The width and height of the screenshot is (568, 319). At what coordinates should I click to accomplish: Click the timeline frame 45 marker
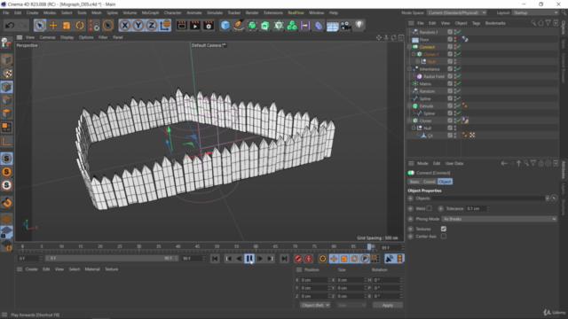pyautogui.click(x=197, y=246)
